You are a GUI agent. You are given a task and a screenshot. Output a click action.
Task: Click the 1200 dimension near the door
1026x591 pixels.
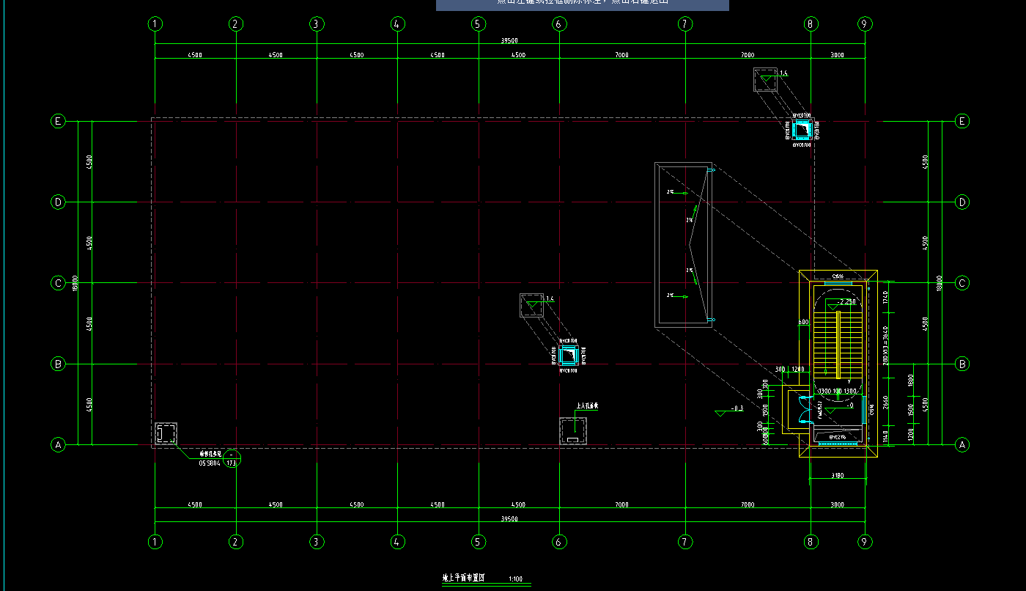798,369
